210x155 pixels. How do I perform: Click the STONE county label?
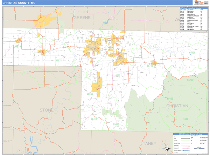tap(47, 110)
